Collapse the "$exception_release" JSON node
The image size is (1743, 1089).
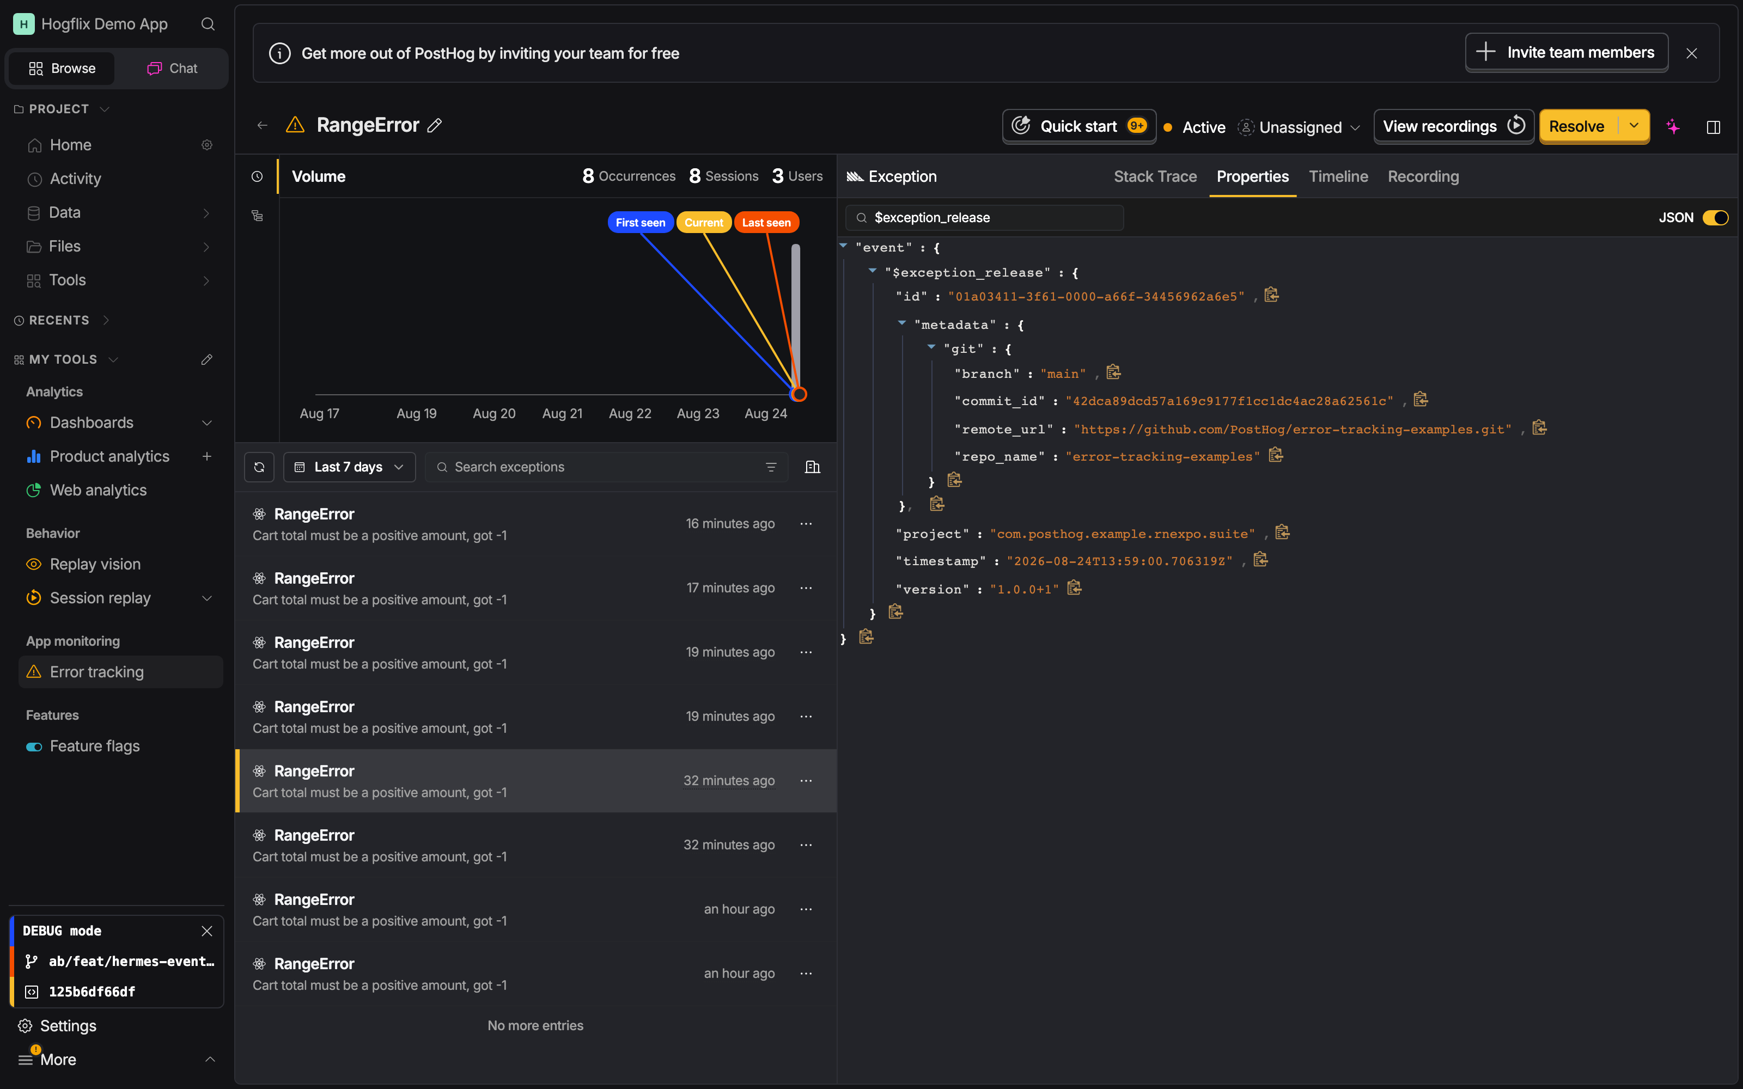pos(872,272)
